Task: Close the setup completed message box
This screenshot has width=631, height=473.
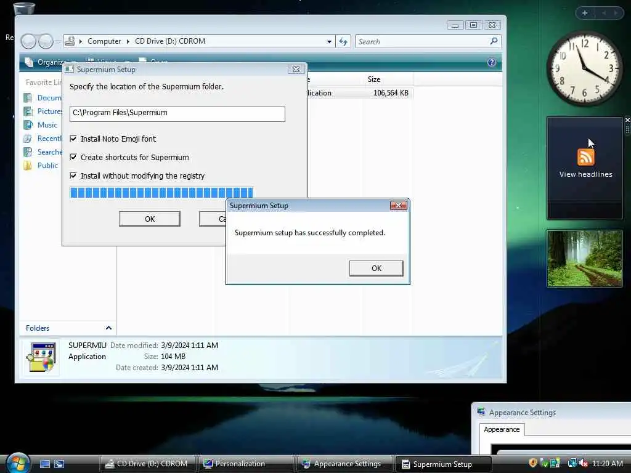Action: coord(399,206)
